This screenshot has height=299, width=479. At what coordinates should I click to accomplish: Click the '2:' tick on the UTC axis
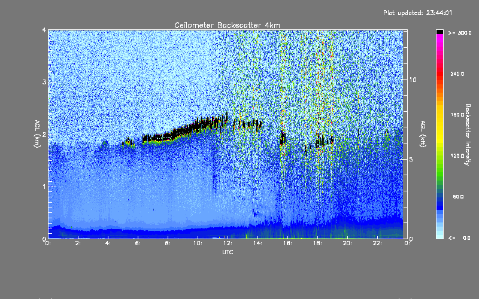pos(78,243)
